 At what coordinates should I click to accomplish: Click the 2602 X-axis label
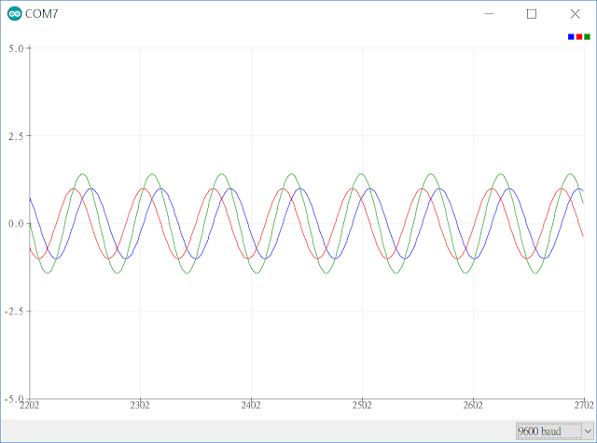click(x=473, y=406)
